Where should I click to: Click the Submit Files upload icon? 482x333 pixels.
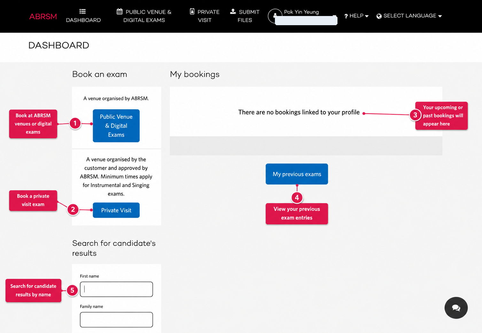click(233, 11)
